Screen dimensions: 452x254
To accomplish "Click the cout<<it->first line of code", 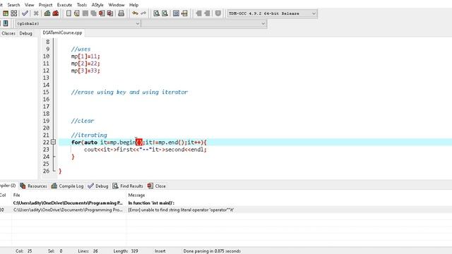I will (145, 150).
